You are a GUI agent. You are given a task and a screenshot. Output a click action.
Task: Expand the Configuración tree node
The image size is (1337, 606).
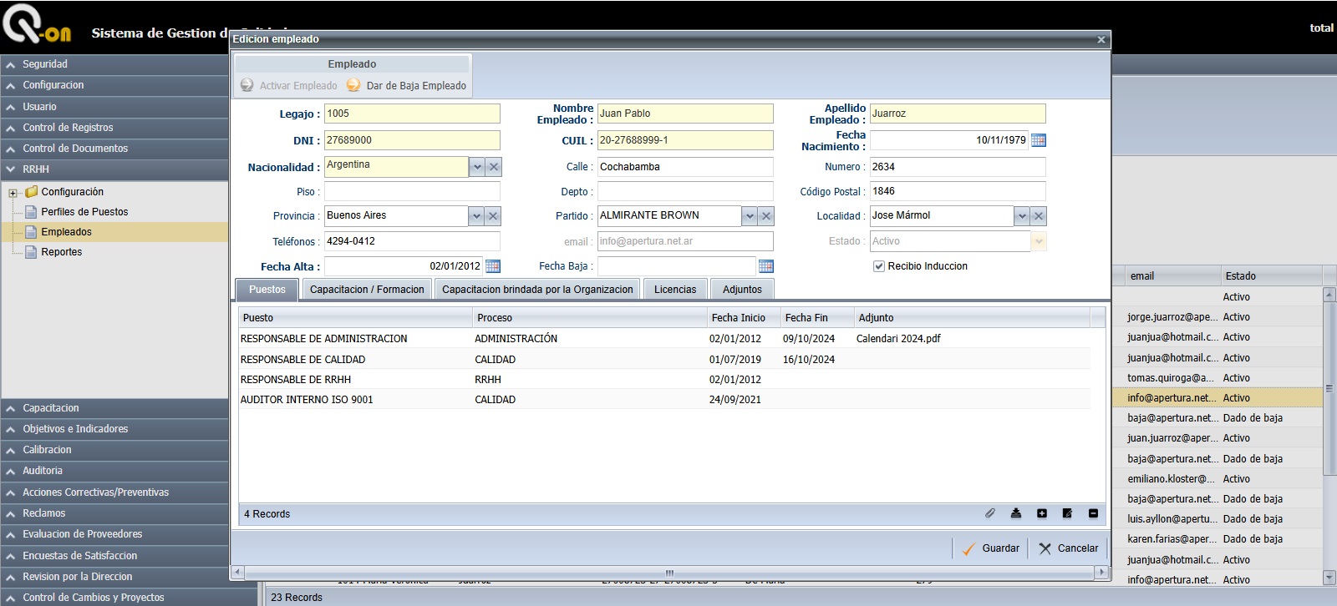pyautogui.click(x=13, y=193)
